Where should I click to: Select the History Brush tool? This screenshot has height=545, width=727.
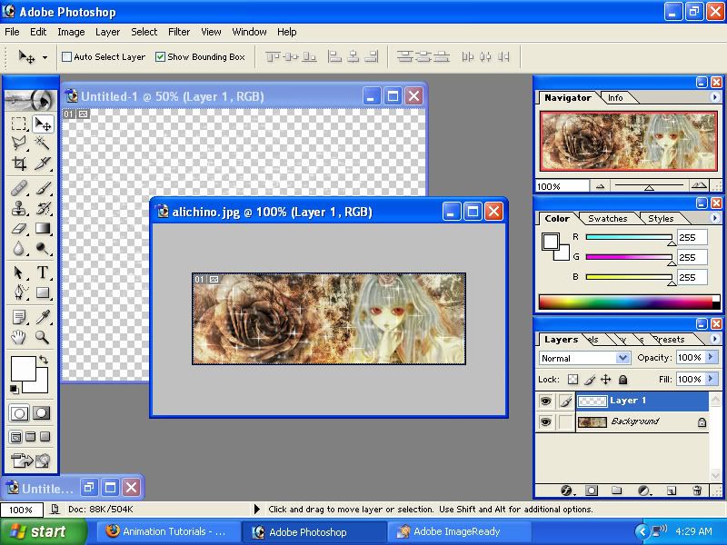tap(43, 209)
